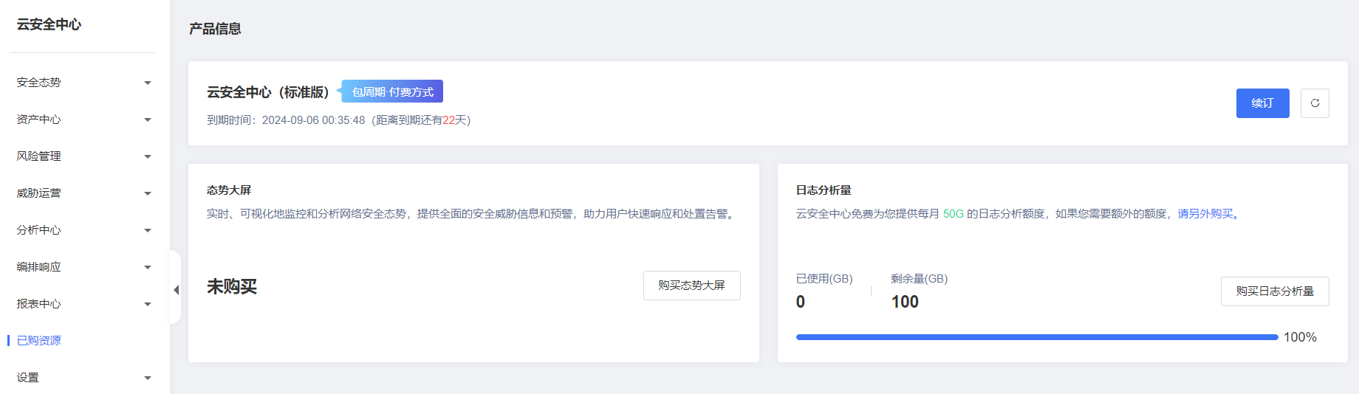This screenshot has height=394, width=1359.
Task: Click the blue 续订 renew button
Action: 1262,103
